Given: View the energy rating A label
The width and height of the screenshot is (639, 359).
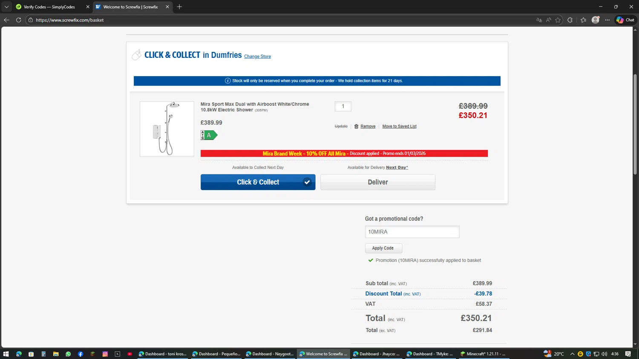Looking at the screenshot, I should coord(209,135).
